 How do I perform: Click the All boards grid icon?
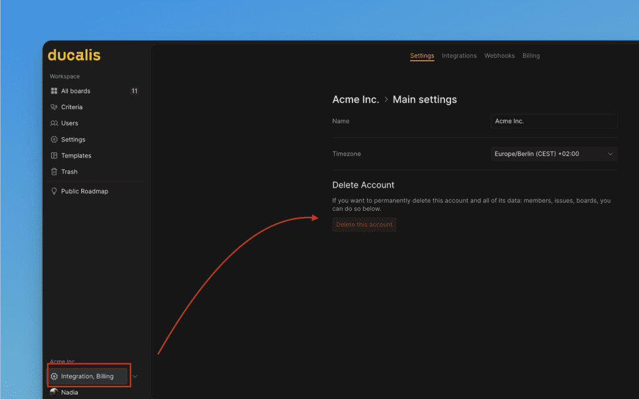coord(54,91)
